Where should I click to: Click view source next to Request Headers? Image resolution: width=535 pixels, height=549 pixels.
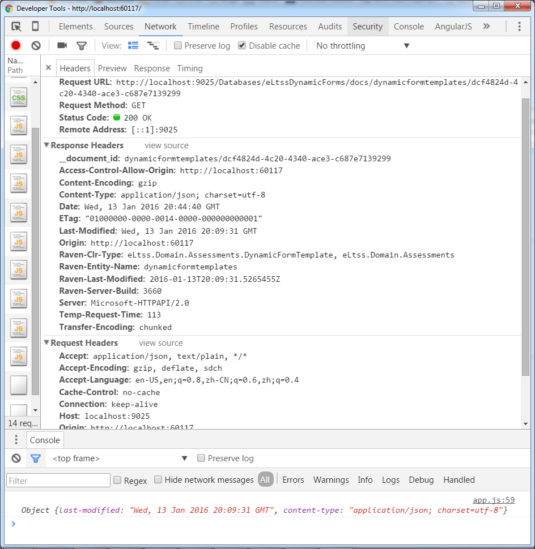click(x=160, y=343)
